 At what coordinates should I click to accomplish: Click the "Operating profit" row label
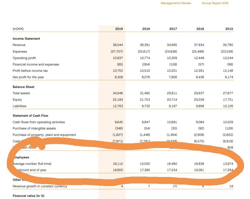click(24, 58)
